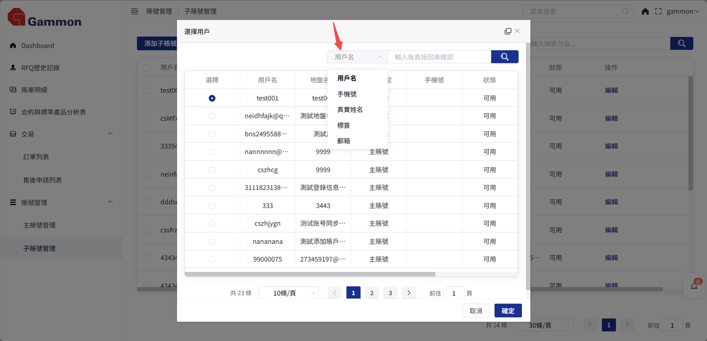Collapse the 交易 sidebar menu group
Image resolution: width=707 pixels, height=341 pixels.
click(x=110, y=134)
